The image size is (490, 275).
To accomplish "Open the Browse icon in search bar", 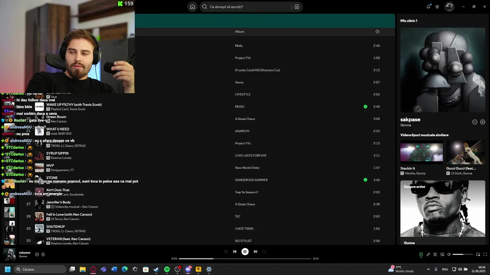I will tap(297, 7).
